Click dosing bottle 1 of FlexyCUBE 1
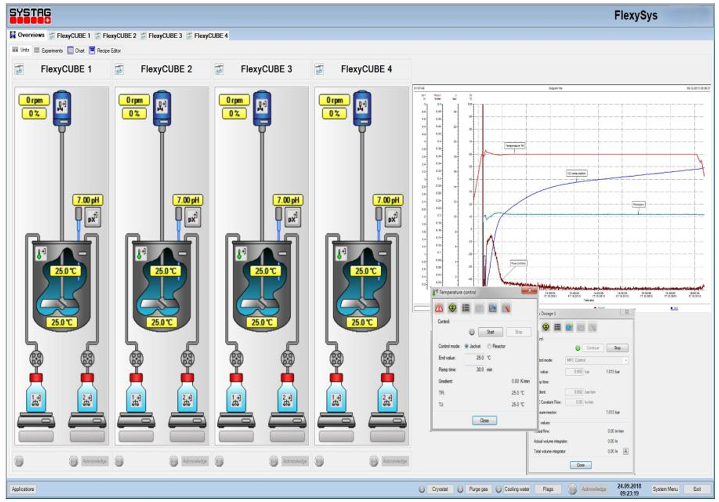719x502 pixels. click(36, 392)
